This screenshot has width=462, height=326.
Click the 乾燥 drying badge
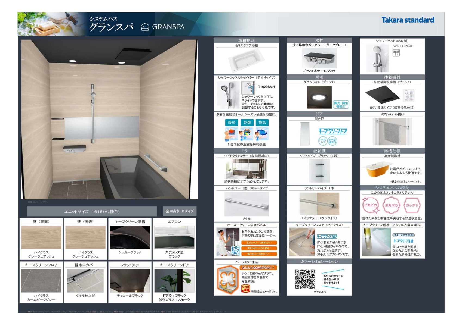[x=247, y=123]
